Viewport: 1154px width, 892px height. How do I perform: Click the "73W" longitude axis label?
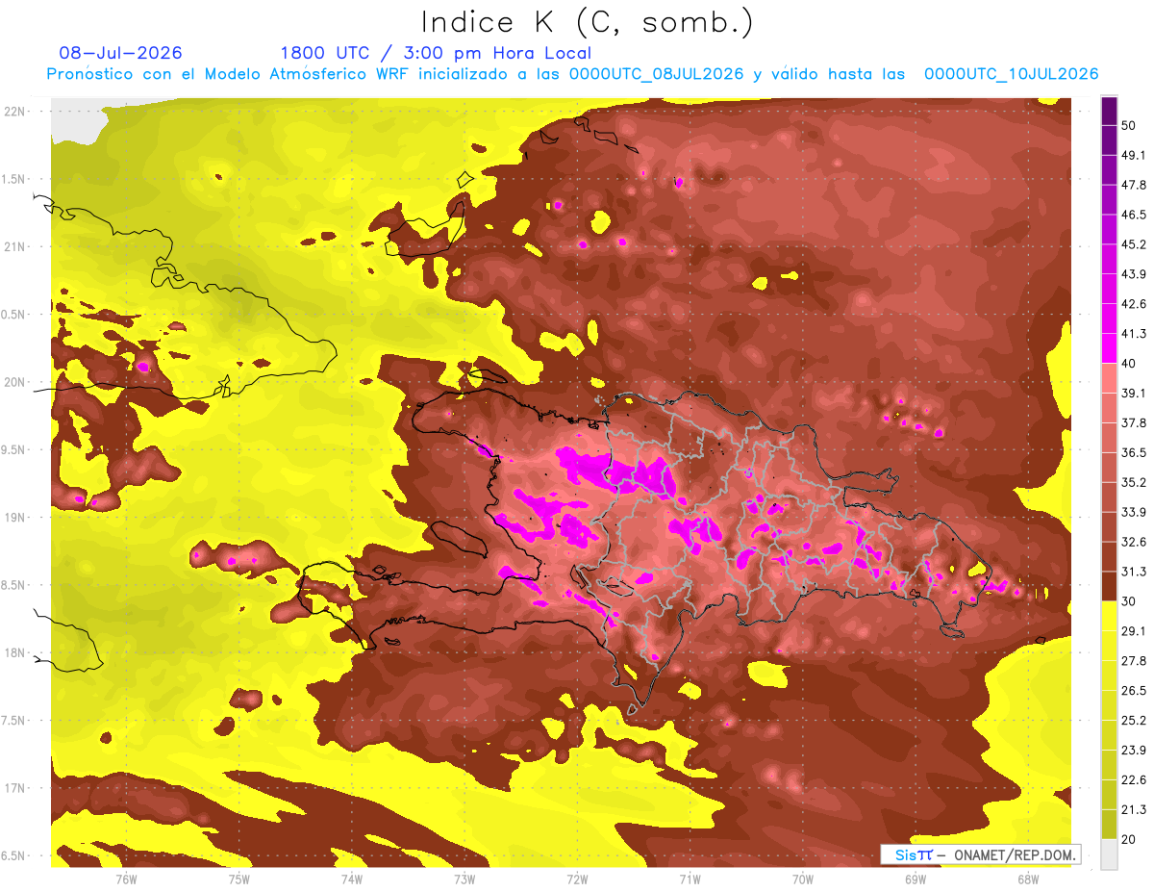tap(464, 879)
